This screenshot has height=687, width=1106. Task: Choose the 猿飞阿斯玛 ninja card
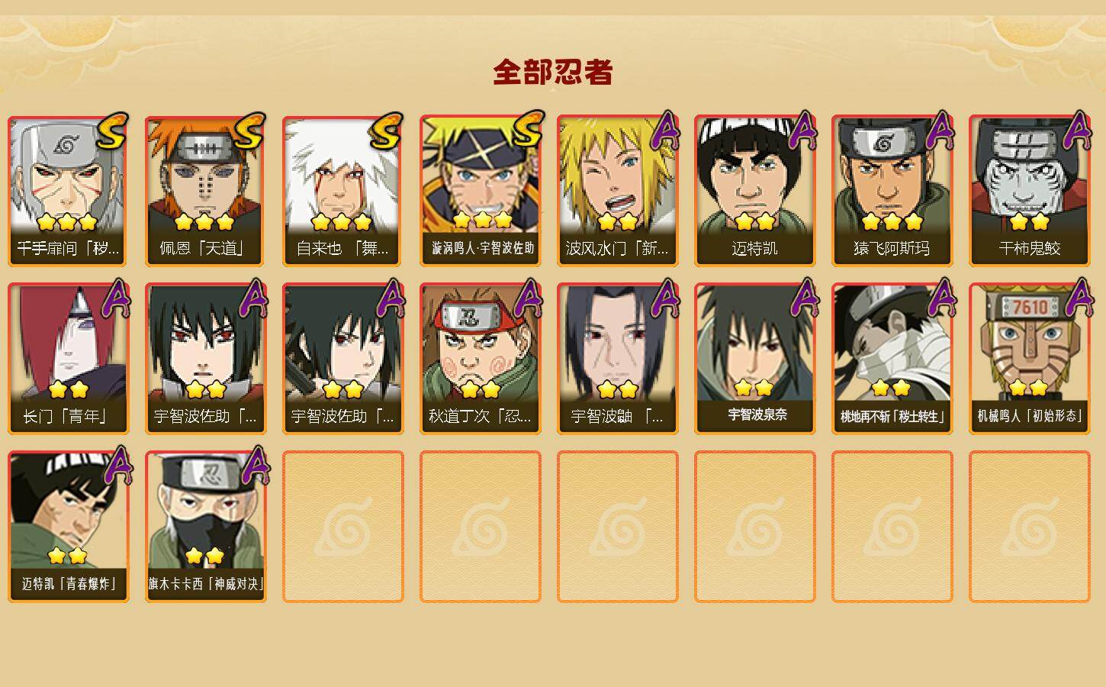(892, 191)
